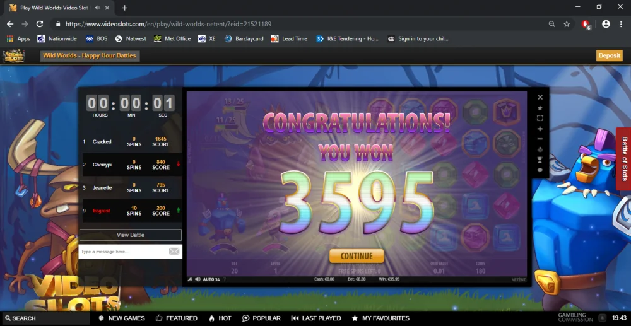
Task: Focus the 'Type a message here' chat field
Action: point(123,252)
